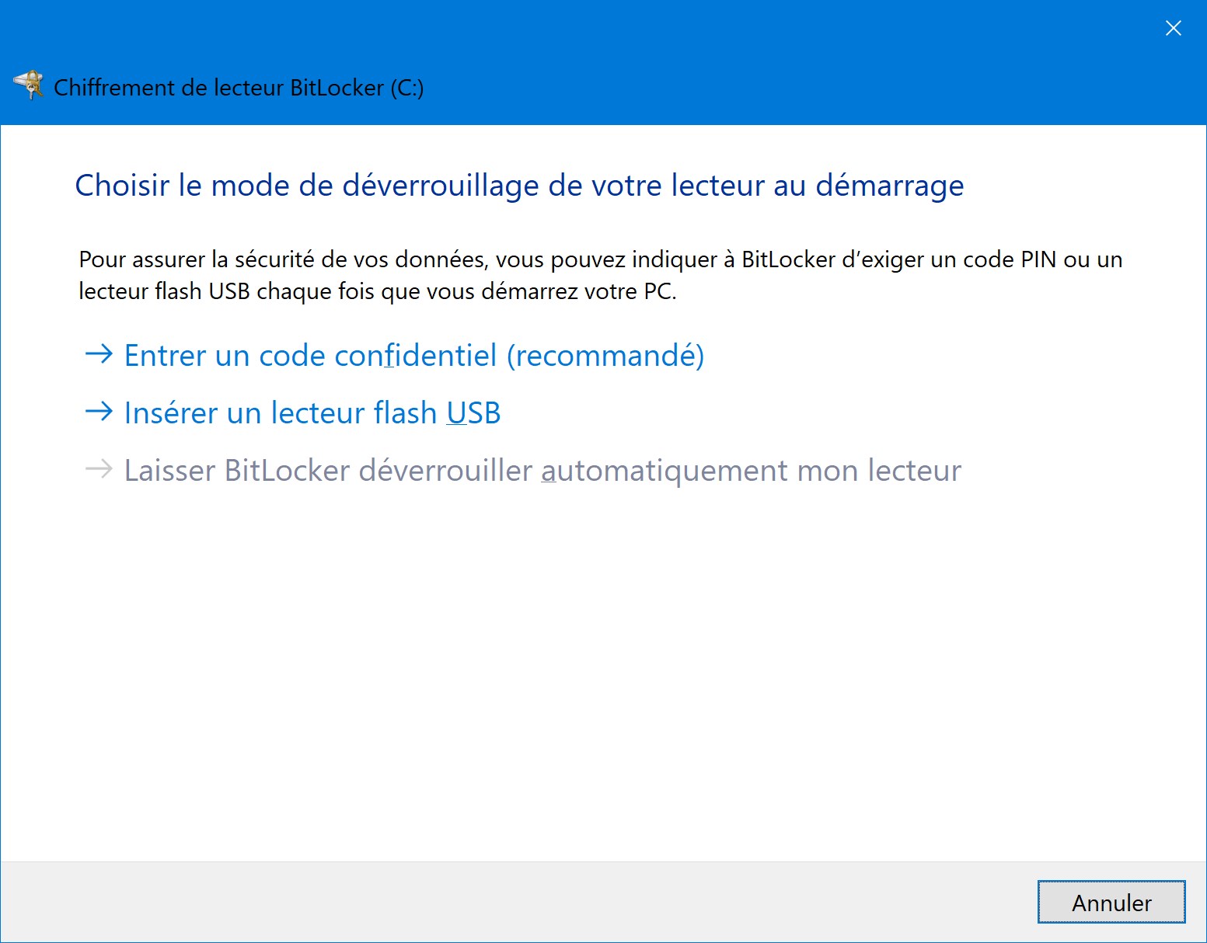Click the blank white area below the options
This screenshot has height=943, width=1207.
tap(603, 668)
